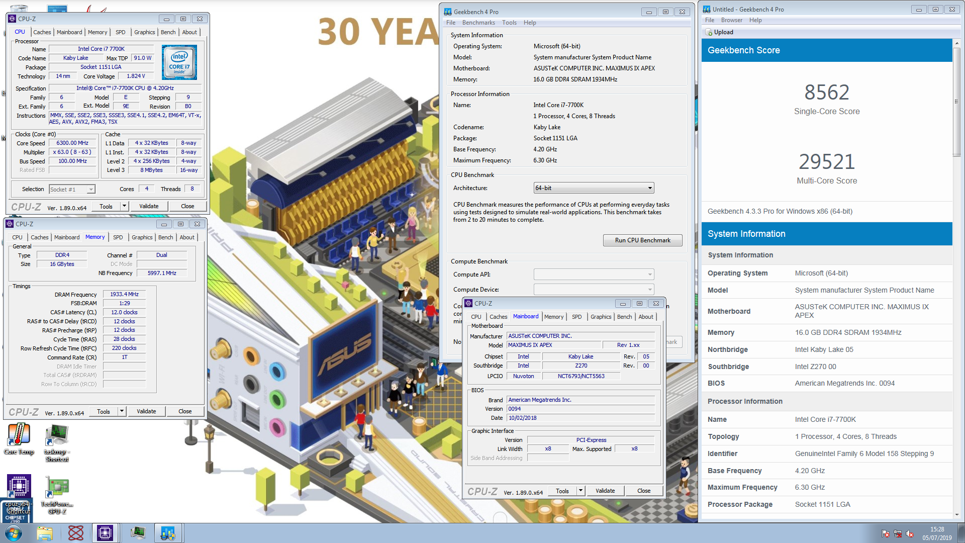Viewport: 965px width, 543px height.
Task: Open Tools dropdown arrow in CPU-Z CPU window
Action: 124,206
